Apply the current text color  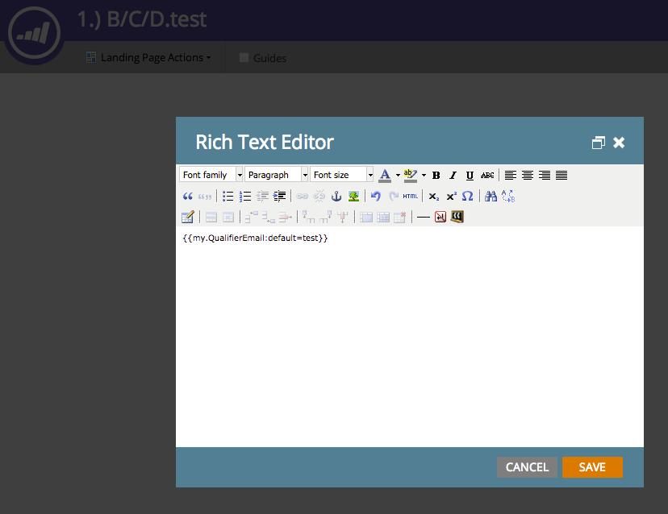[385, 175]
